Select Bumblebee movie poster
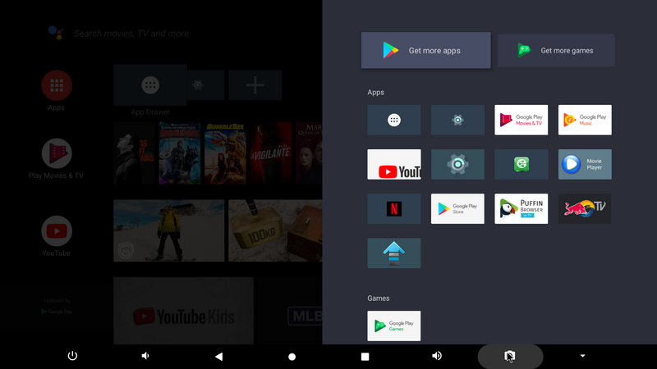The height and width of the screenshot is (369, 657). [x=225, y=153]
